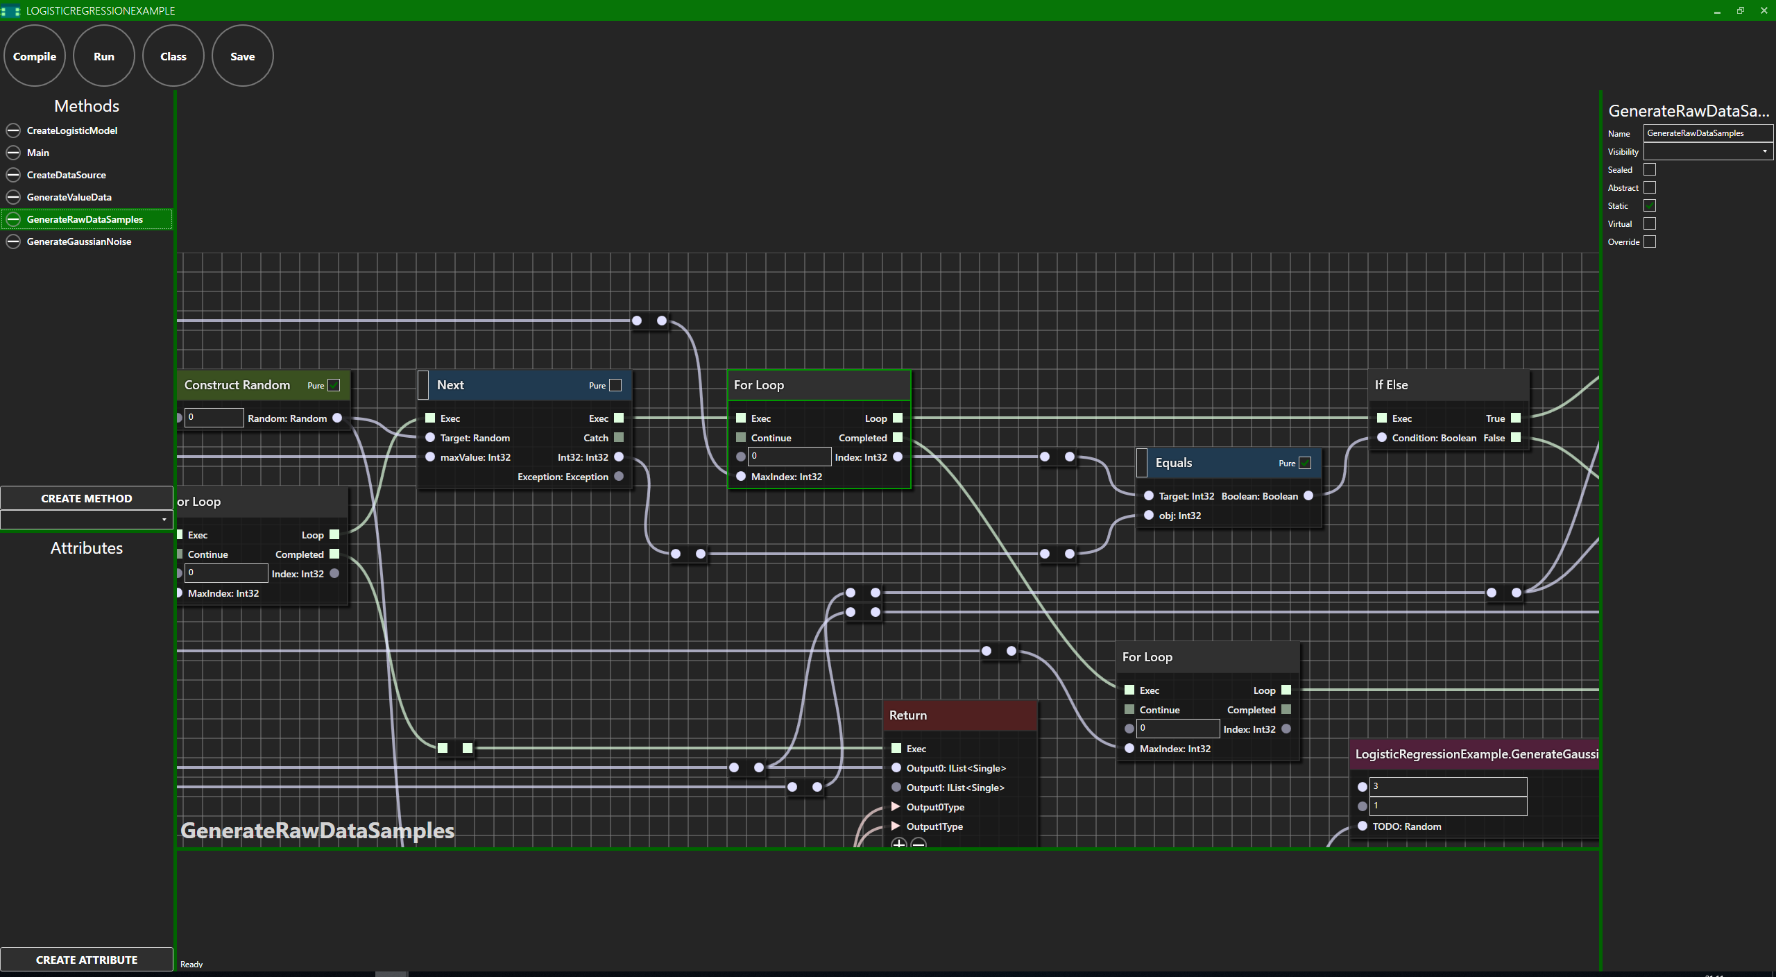This screenshot has height=977, width=1776.
Task: Toggle Pure checkbox on the Equals node
Action: pos(1305,463)
